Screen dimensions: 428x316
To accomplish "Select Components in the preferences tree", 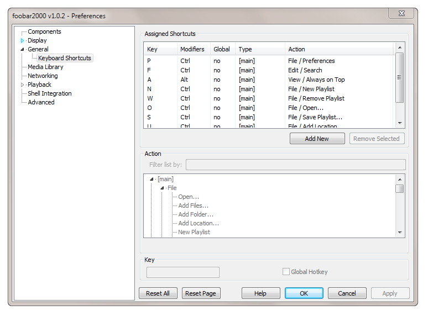I will click(x=44, y=31).
